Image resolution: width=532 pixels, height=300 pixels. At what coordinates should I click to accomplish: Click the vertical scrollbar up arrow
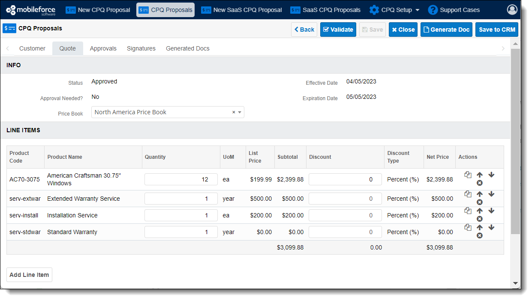tap(515, 44)
